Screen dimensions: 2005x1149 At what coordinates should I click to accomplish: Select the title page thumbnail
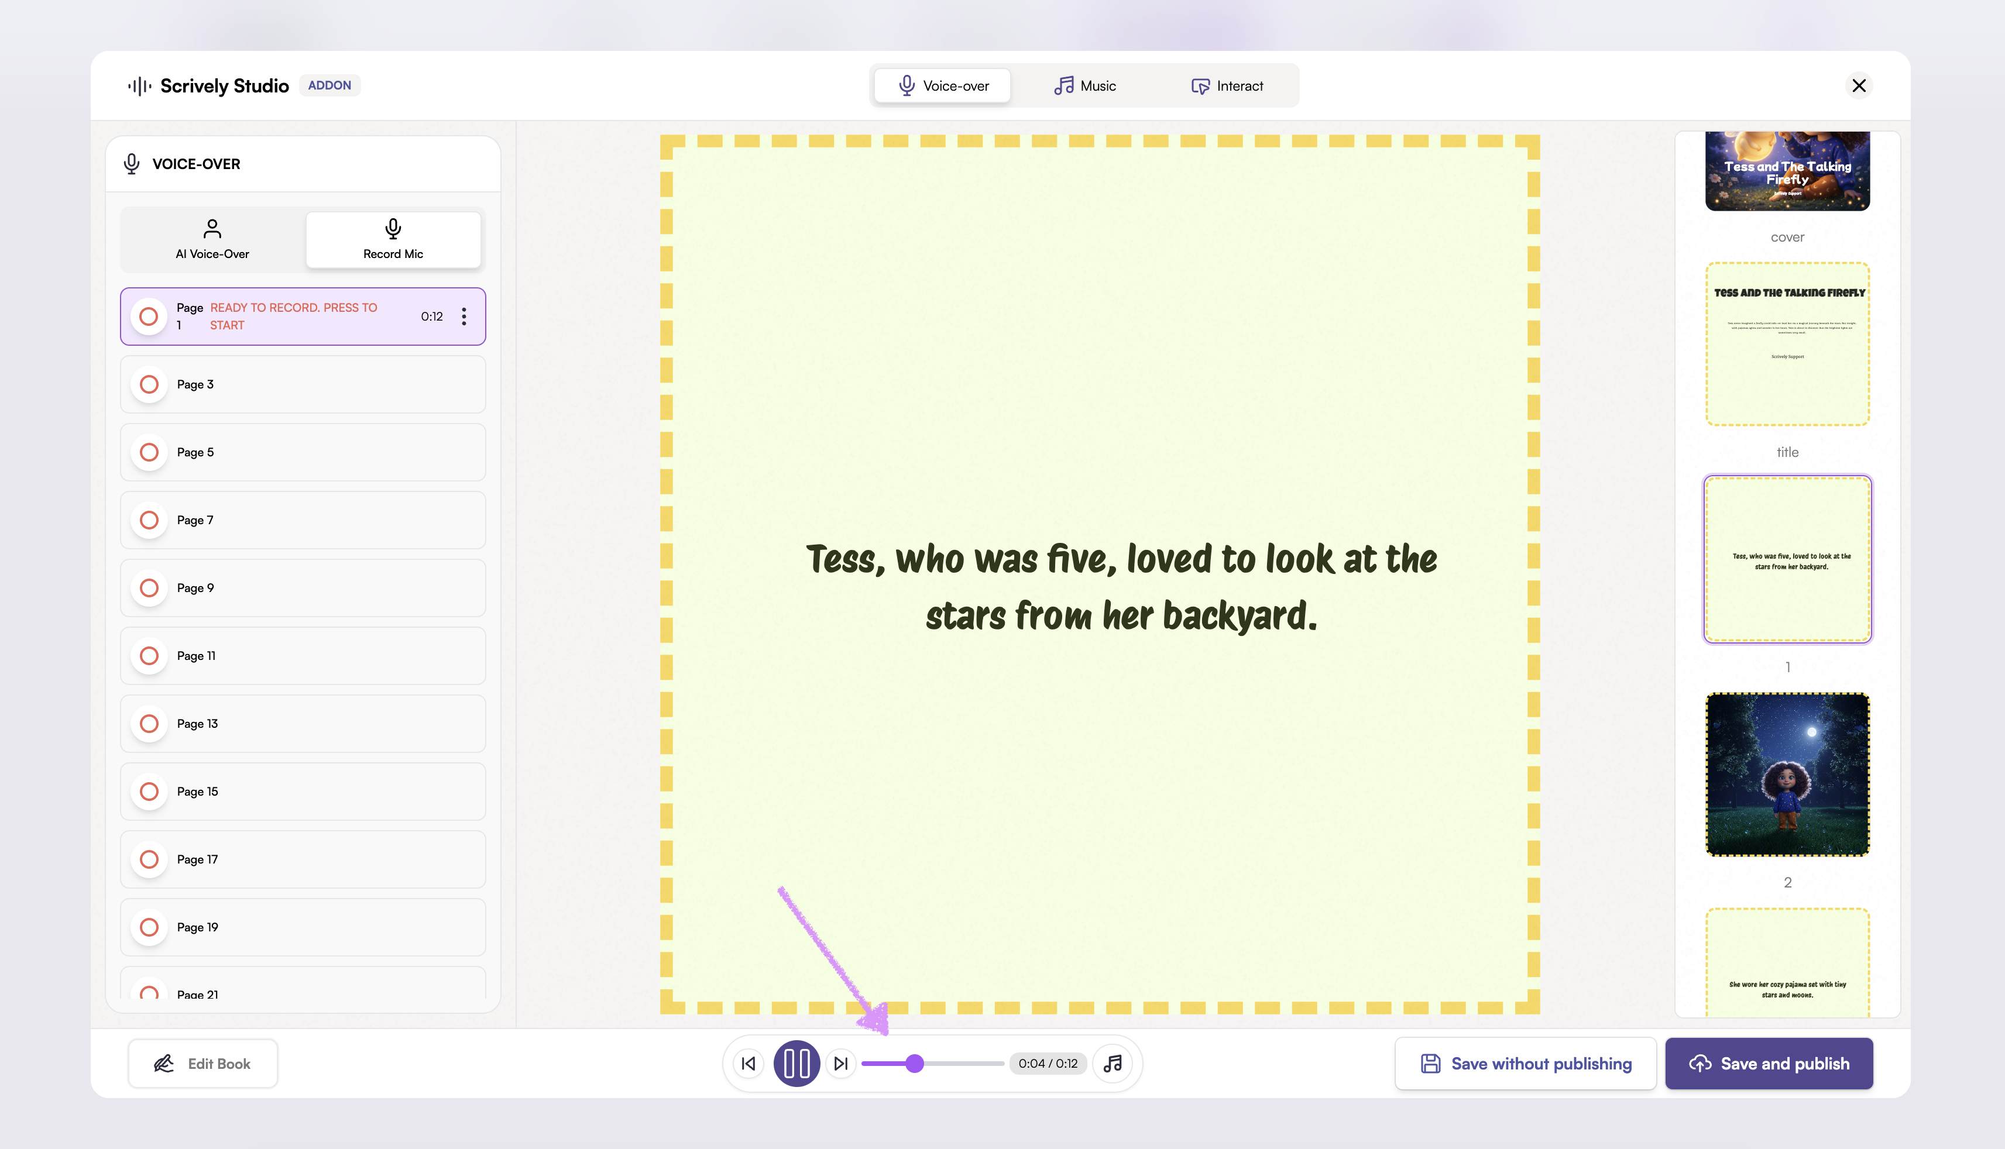coord(1787,344)
